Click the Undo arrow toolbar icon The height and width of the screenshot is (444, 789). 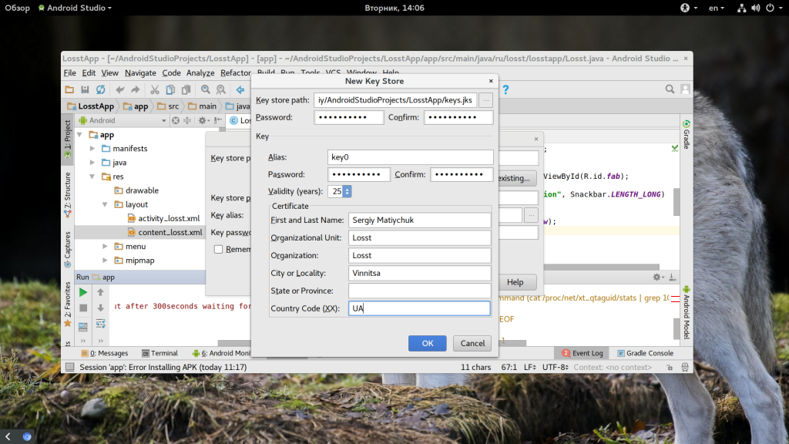[120, 90]
